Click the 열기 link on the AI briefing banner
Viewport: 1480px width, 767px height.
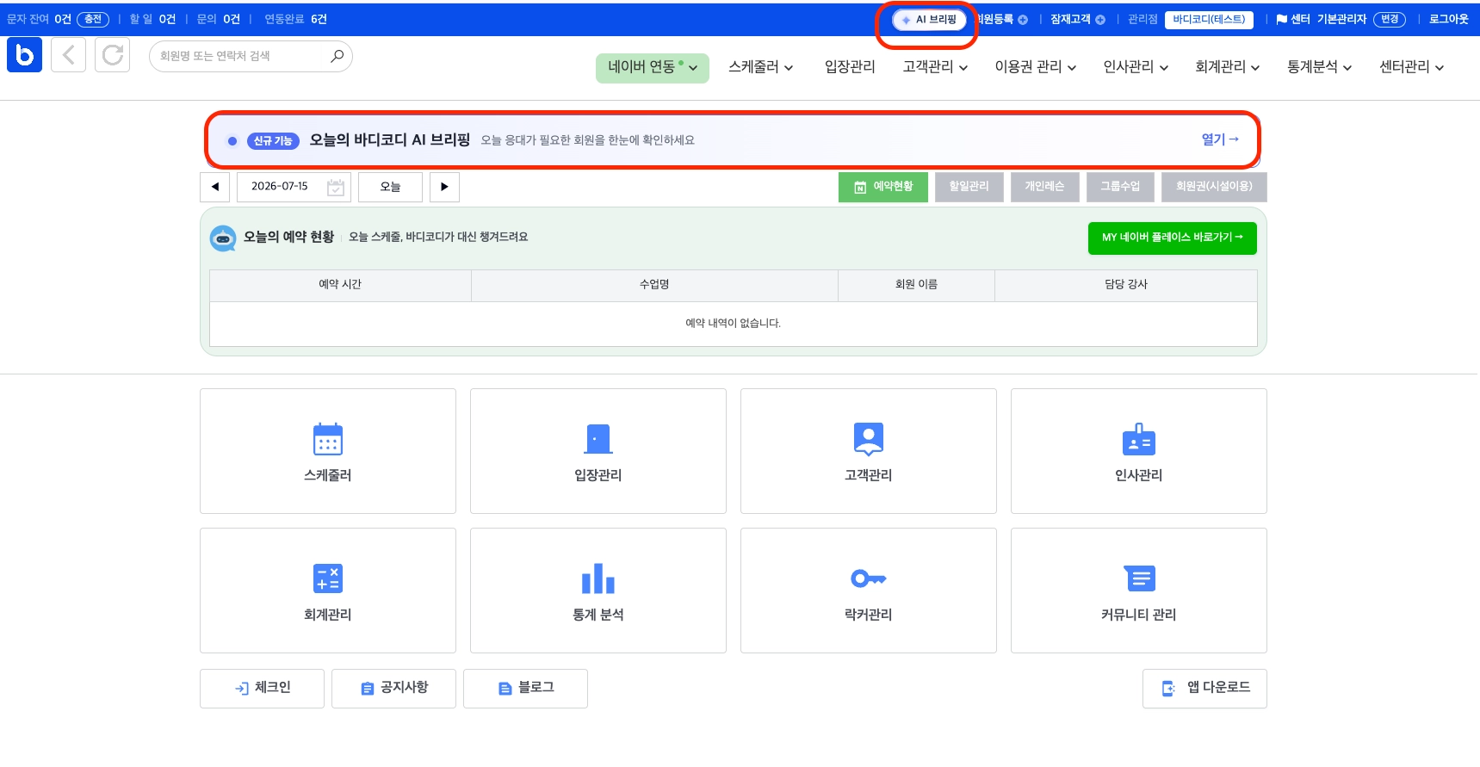[1220, 139]
